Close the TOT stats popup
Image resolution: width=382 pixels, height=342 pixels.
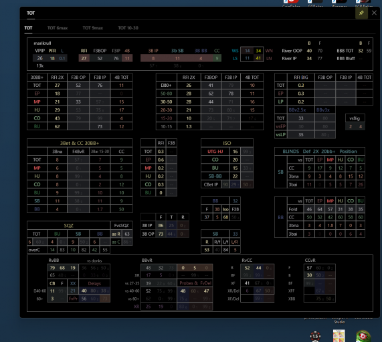click(x=374, y=13)
